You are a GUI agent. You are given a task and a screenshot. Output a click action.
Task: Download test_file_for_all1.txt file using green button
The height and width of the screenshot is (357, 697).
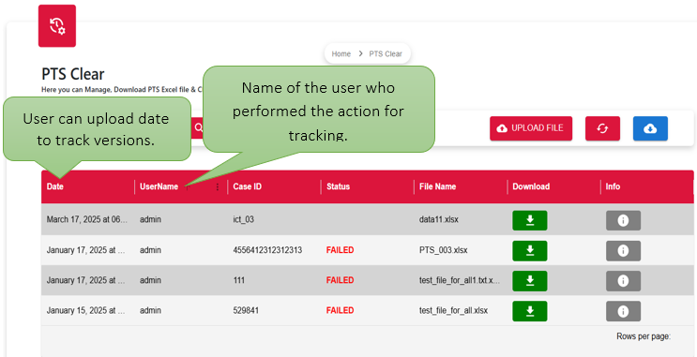point(529,280)
